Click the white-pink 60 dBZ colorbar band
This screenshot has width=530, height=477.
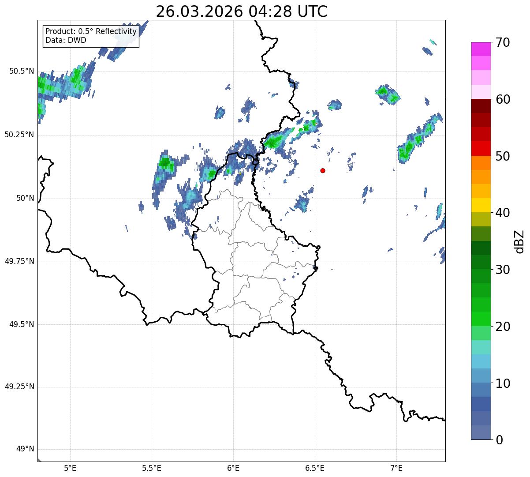[x=481, y=92]
